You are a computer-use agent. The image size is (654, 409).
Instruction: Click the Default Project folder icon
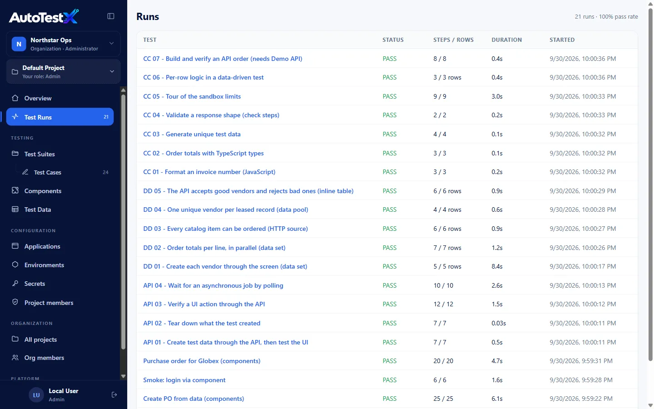click(x=15, y=72)
